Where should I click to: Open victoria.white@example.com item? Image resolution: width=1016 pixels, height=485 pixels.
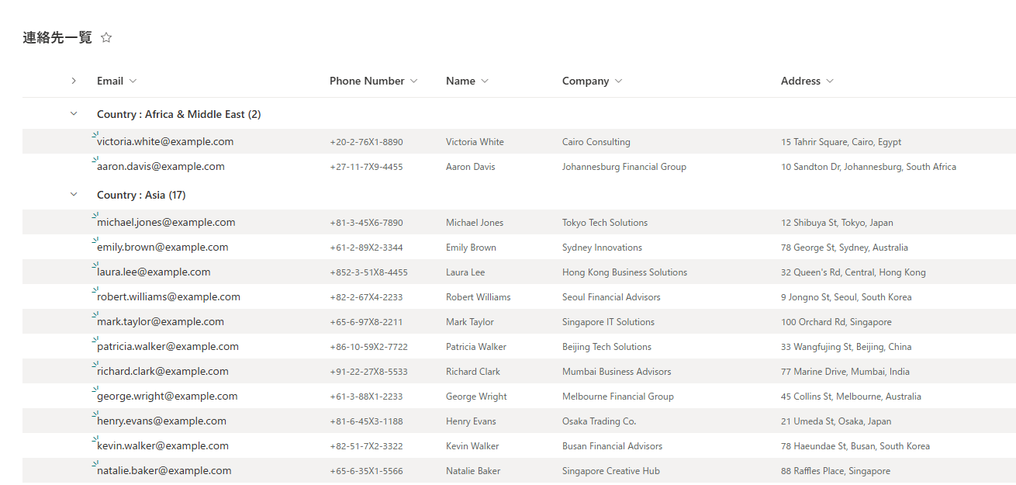pyautogui.click(x=165, y=142)
